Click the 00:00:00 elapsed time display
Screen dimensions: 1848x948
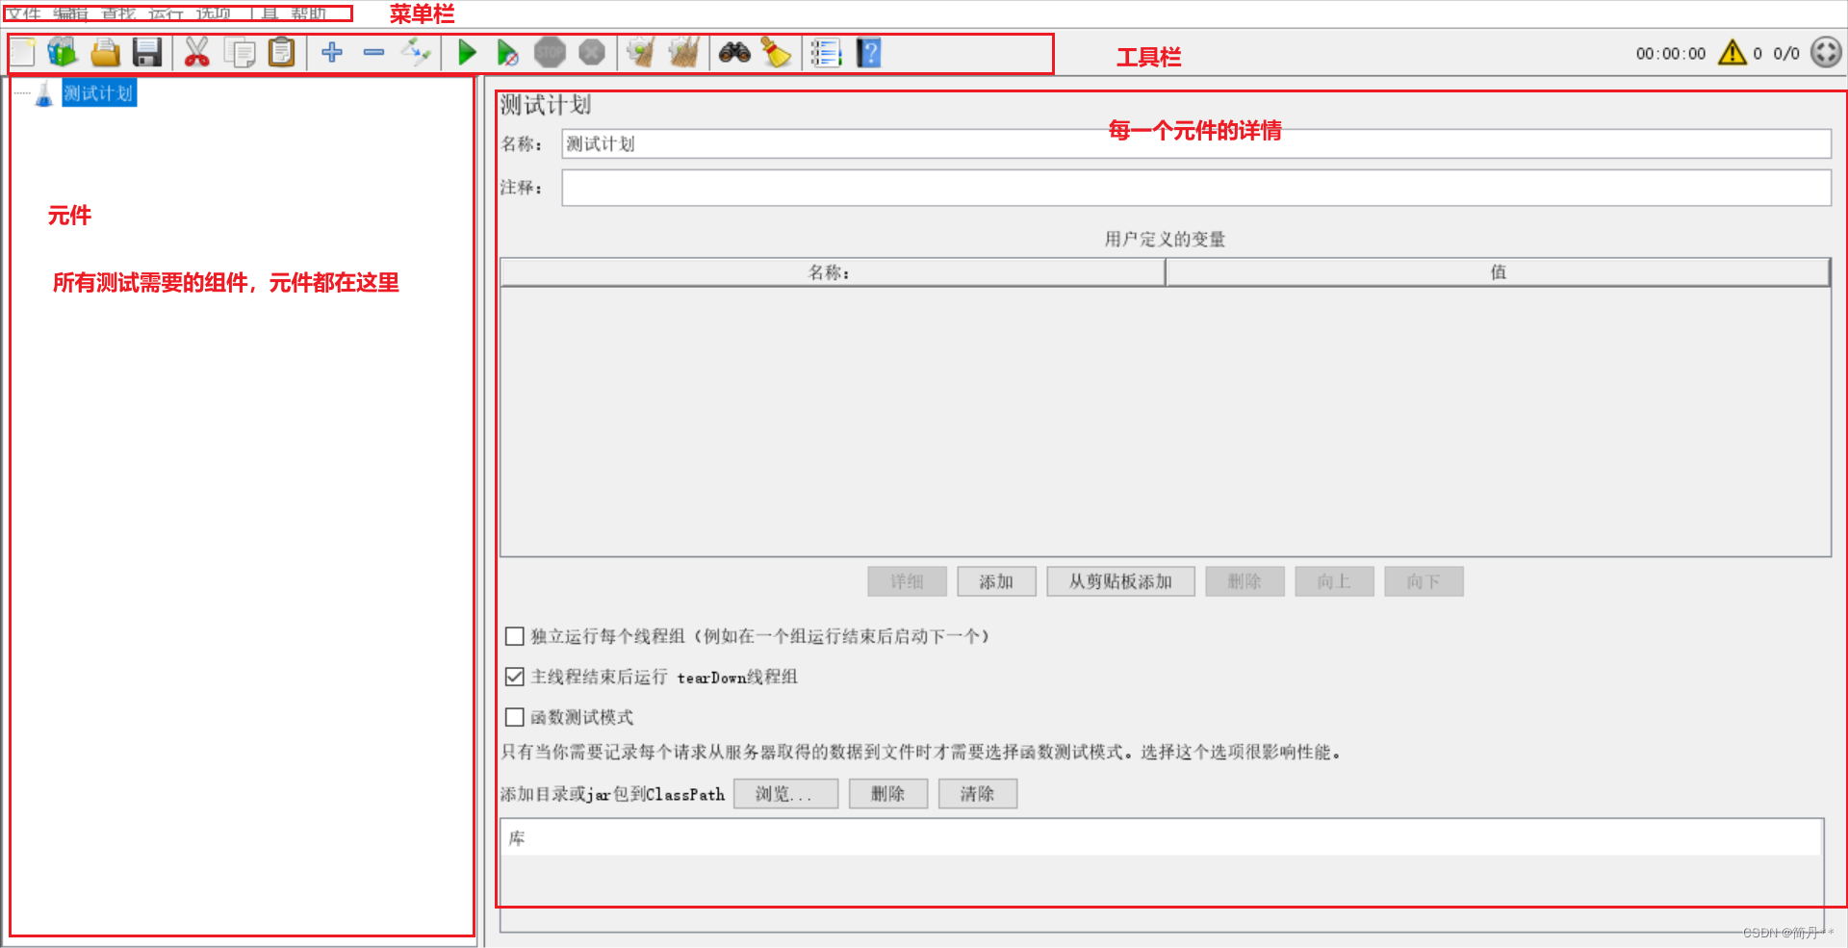[1671, 54]
